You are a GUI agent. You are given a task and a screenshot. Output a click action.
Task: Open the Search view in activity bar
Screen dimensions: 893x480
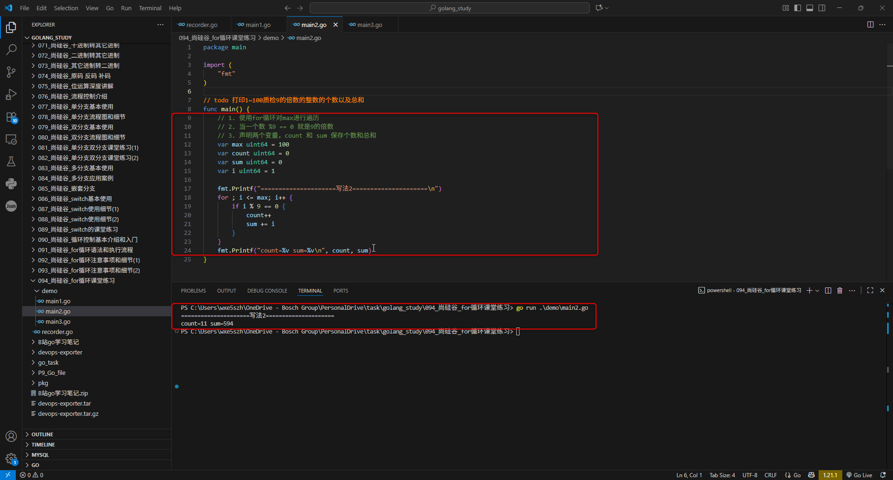[x=11, y=49]
